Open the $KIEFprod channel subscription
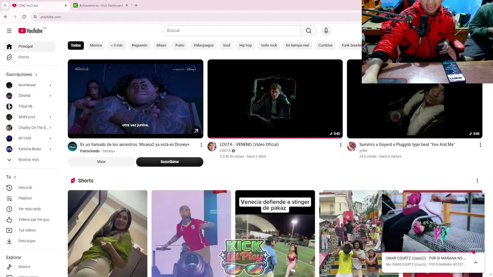 [29, 117]
